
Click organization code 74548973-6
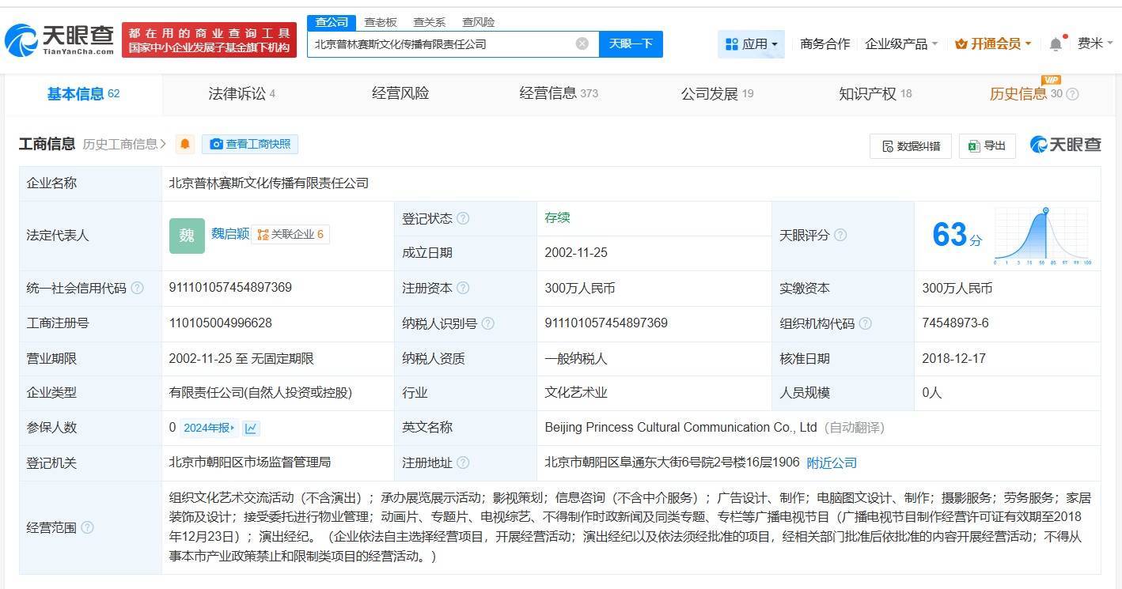pos(955,323)
